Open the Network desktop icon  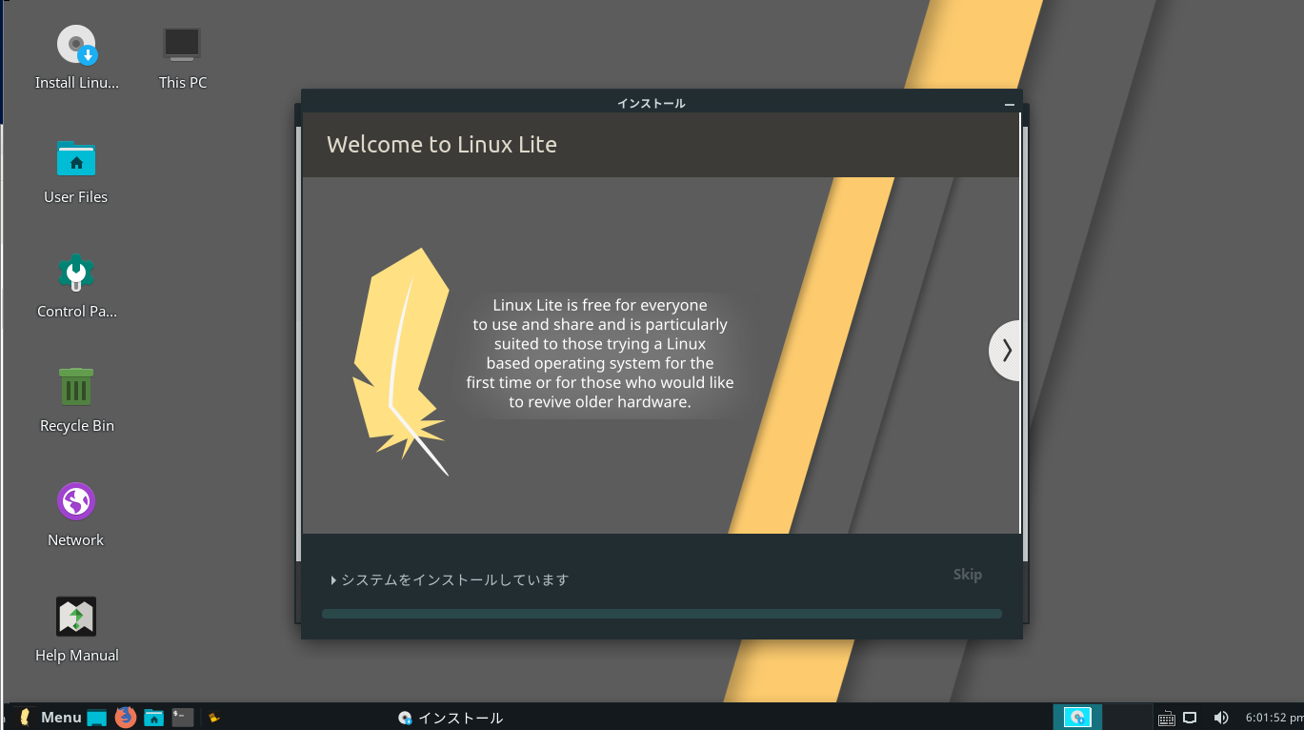(76, 515)
